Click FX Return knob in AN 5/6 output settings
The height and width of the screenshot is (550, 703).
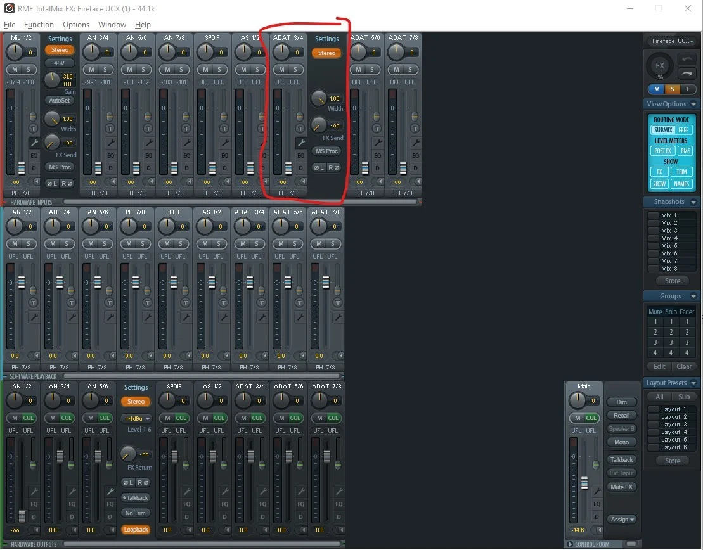[x=128, y=454]
